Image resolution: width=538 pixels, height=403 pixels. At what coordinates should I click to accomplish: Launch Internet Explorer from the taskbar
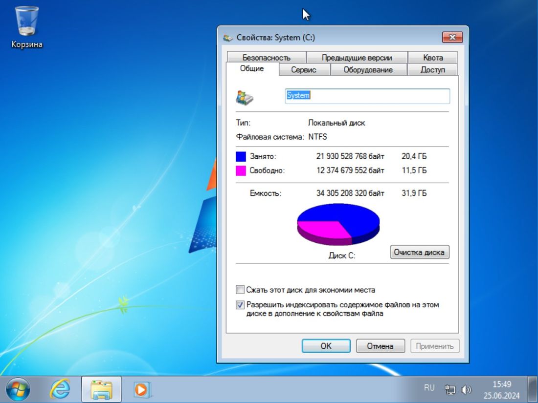(60, 389)
